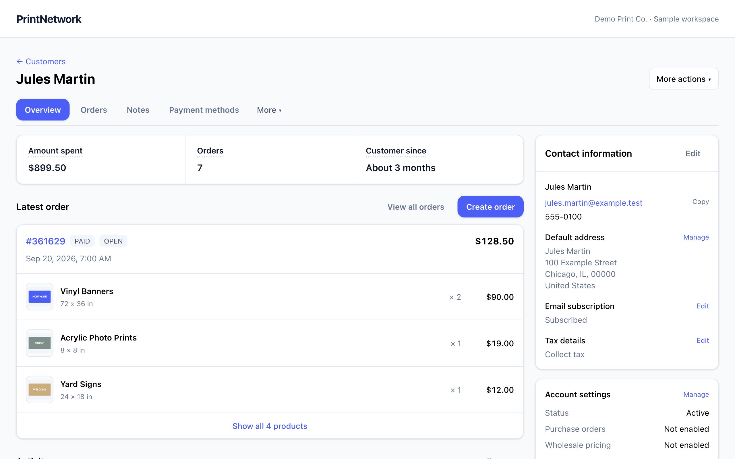Manage Account settings
The width and height of the screenshot is (735, 459).
(x=696, y=394)
